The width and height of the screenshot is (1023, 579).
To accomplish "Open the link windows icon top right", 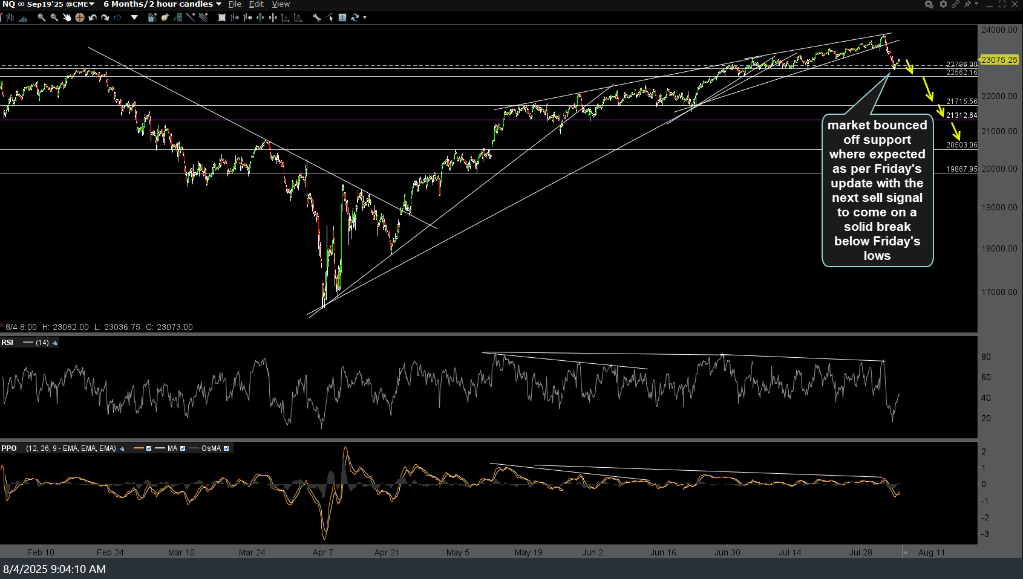I will [x=956, y=4].
